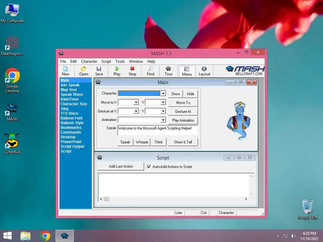Image resolution: width=323 pixels, height=242 pixels.
Task: Open a script with the Open icon
Action: pos(84,71)
